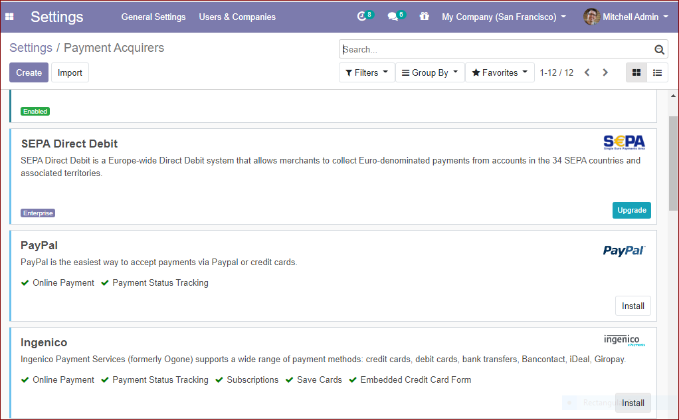The width and height of the screenshot is (679, 420).
Task: Click the green Enabled badge
Action: pos(35,111)
